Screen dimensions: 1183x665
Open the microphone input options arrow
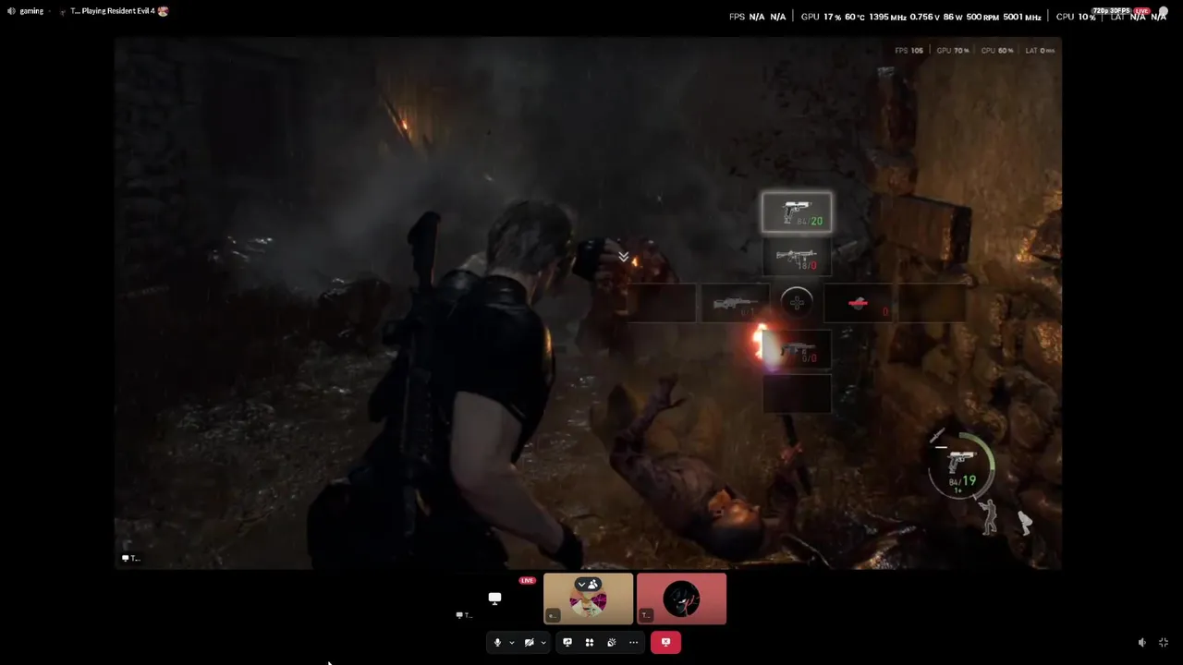[x=511, y=643]
